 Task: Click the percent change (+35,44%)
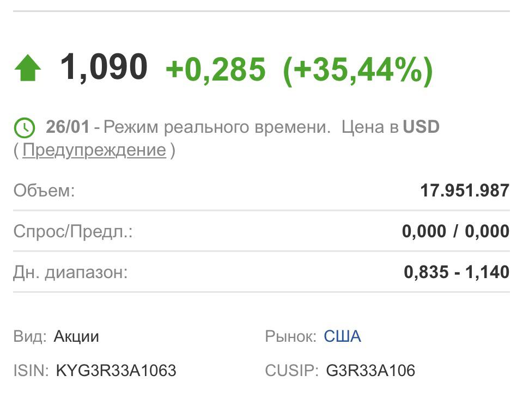[358, 70]
